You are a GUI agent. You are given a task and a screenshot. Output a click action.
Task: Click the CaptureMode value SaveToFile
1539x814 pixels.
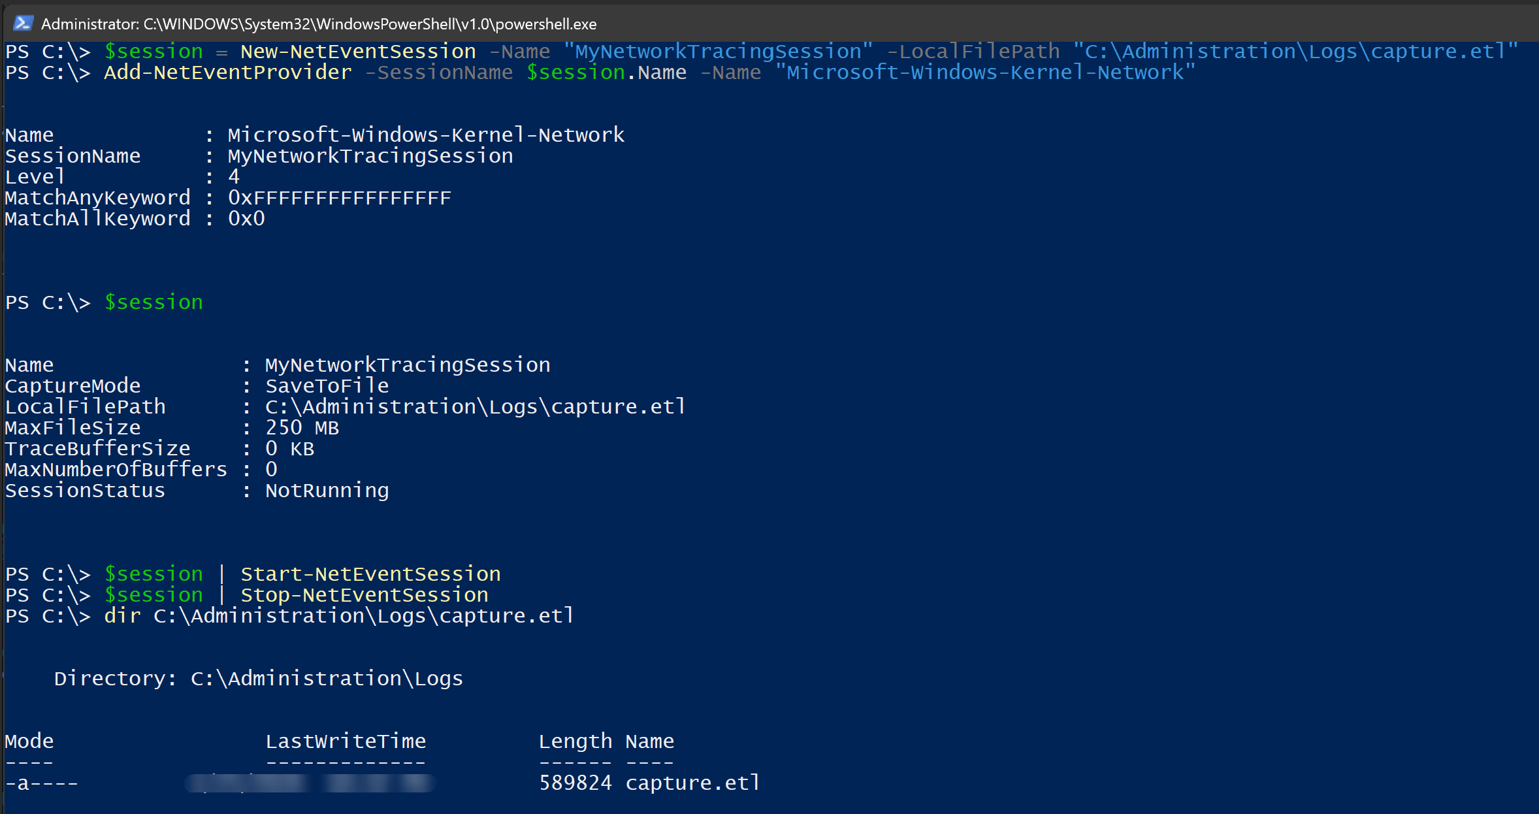coord(327,386)
